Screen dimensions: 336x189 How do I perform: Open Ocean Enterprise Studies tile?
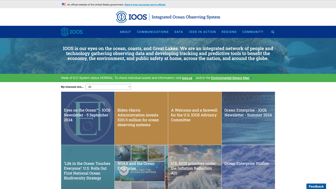coord(248,167)
